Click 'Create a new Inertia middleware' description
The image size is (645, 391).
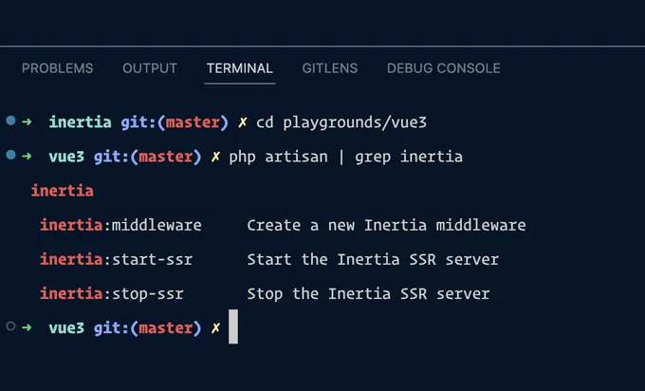click(x=386, y=225)
